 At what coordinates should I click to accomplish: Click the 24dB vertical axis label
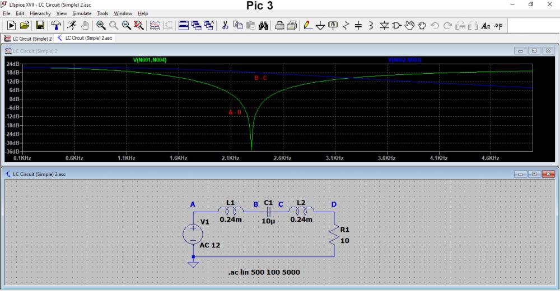13,64
